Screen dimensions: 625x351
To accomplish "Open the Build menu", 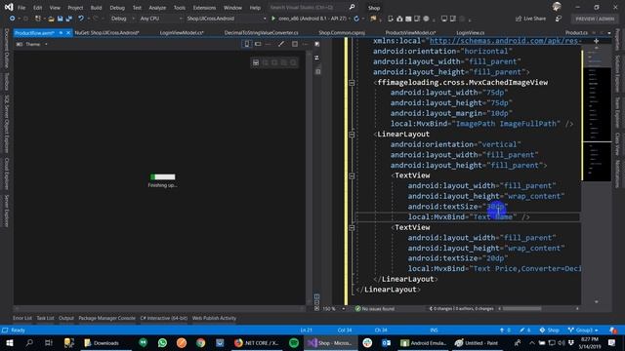I will [96, 8].
